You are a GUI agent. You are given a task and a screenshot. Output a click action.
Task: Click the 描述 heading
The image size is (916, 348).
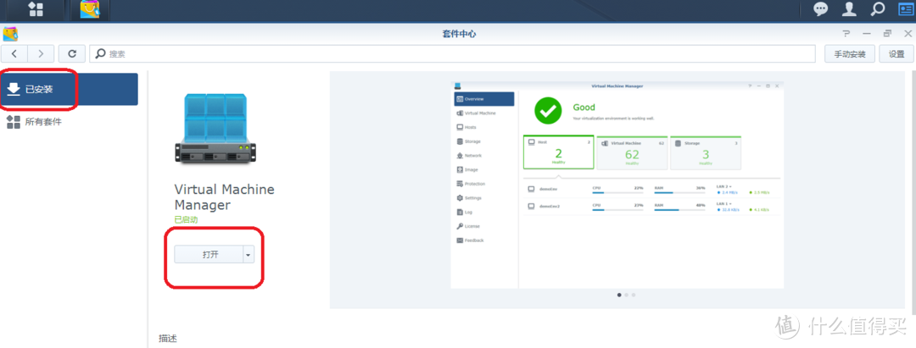point(168,338)
